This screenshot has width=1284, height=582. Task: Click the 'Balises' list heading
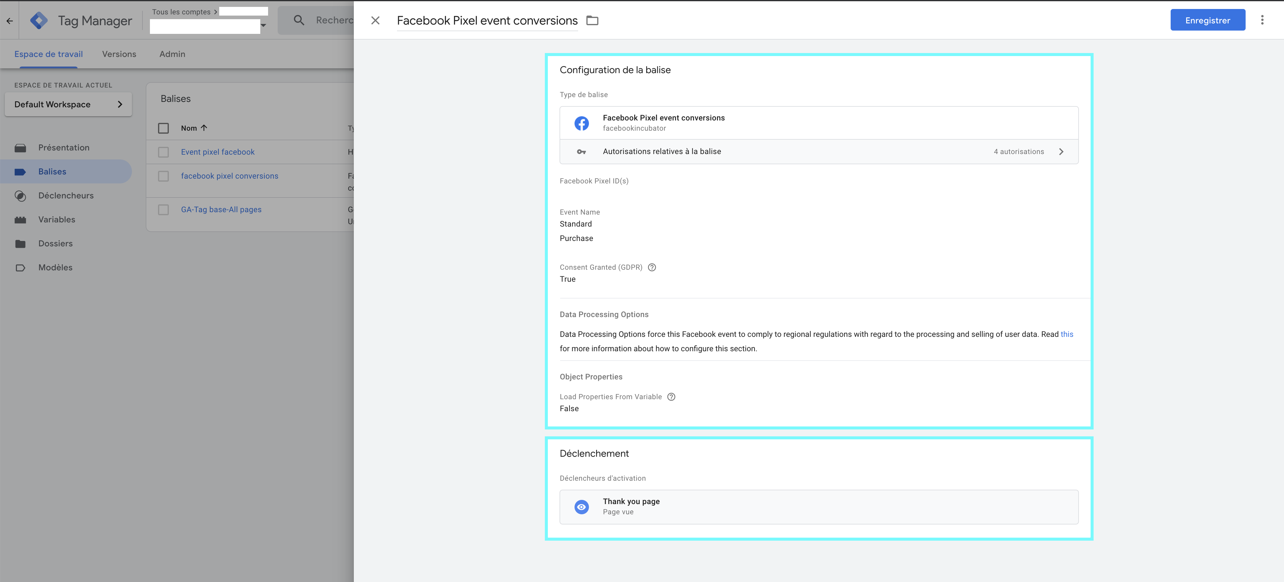coord(175,99)
